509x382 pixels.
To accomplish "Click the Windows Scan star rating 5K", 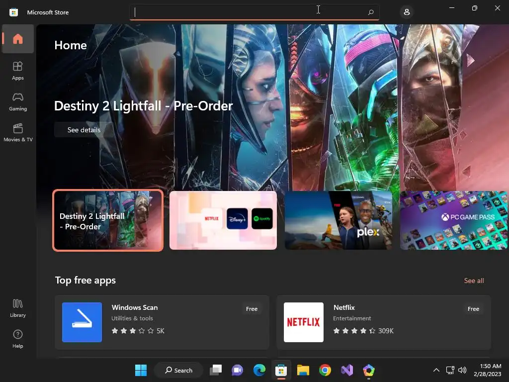I will click(138, 331).
